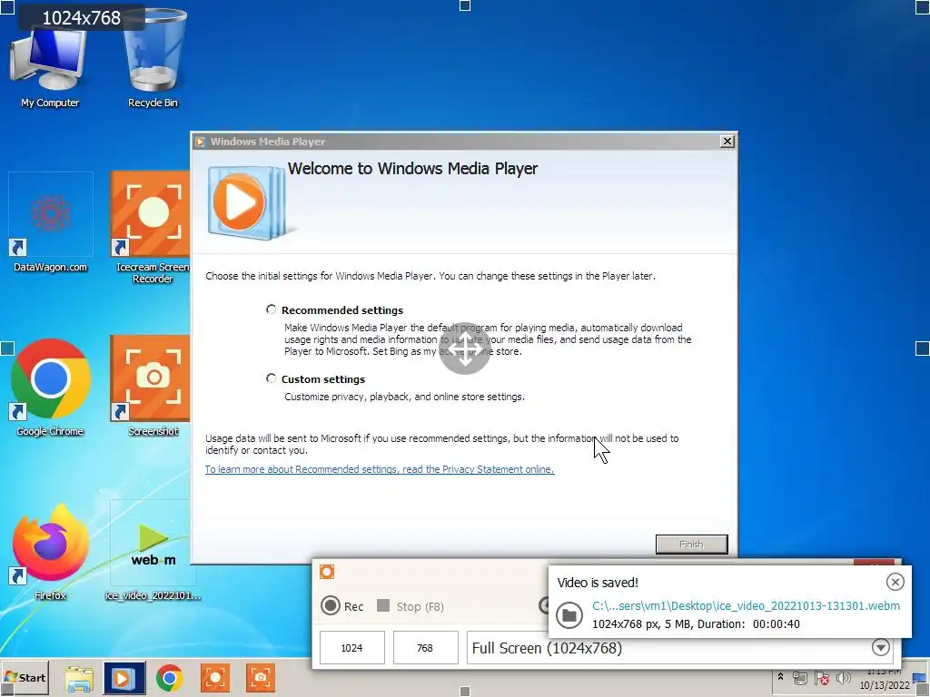Open the volume speaker tray icon

pos(843,677)
